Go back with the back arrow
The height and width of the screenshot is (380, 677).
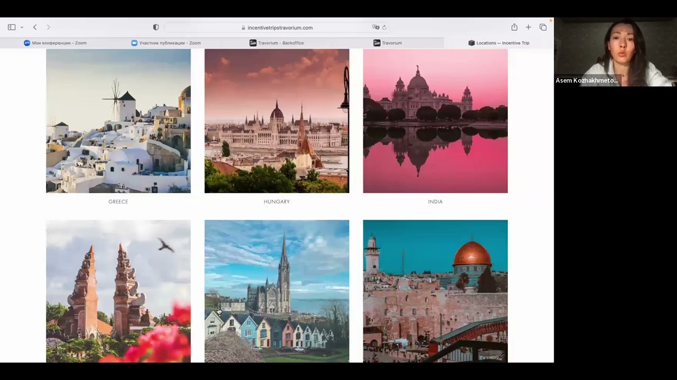[35, 27]
